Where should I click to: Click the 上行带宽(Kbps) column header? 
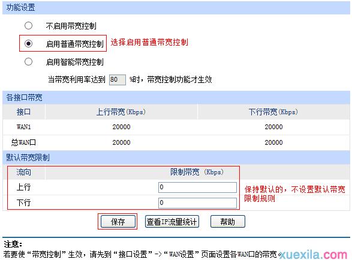(x=121, y=112)
